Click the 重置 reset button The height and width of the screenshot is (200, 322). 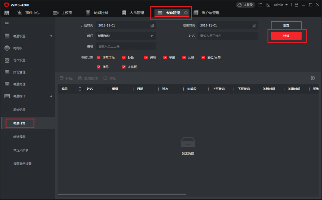tap(286, 25)
